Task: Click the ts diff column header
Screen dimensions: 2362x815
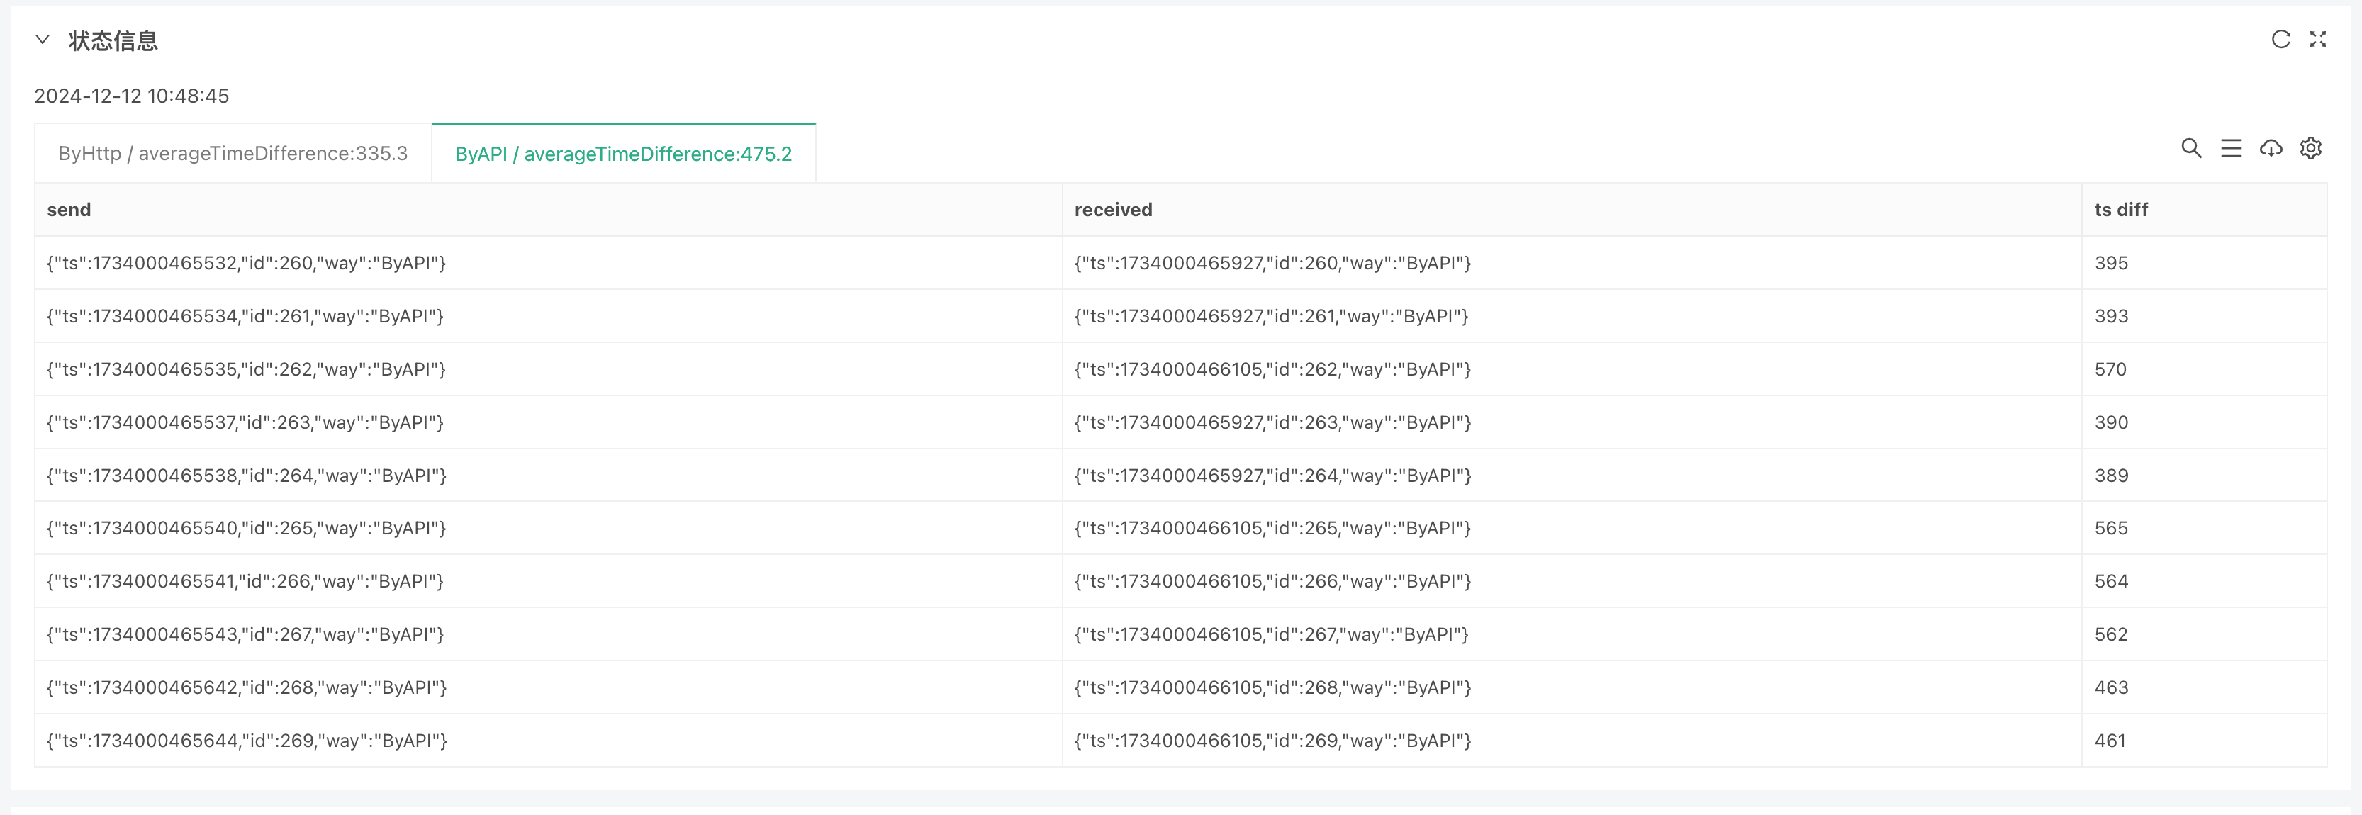Action: (2120, 210)
